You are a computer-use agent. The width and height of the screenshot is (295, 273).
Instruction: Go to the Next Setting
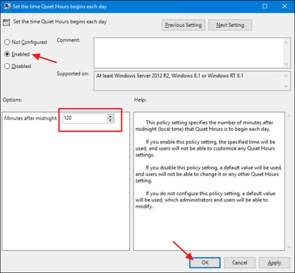230,25
